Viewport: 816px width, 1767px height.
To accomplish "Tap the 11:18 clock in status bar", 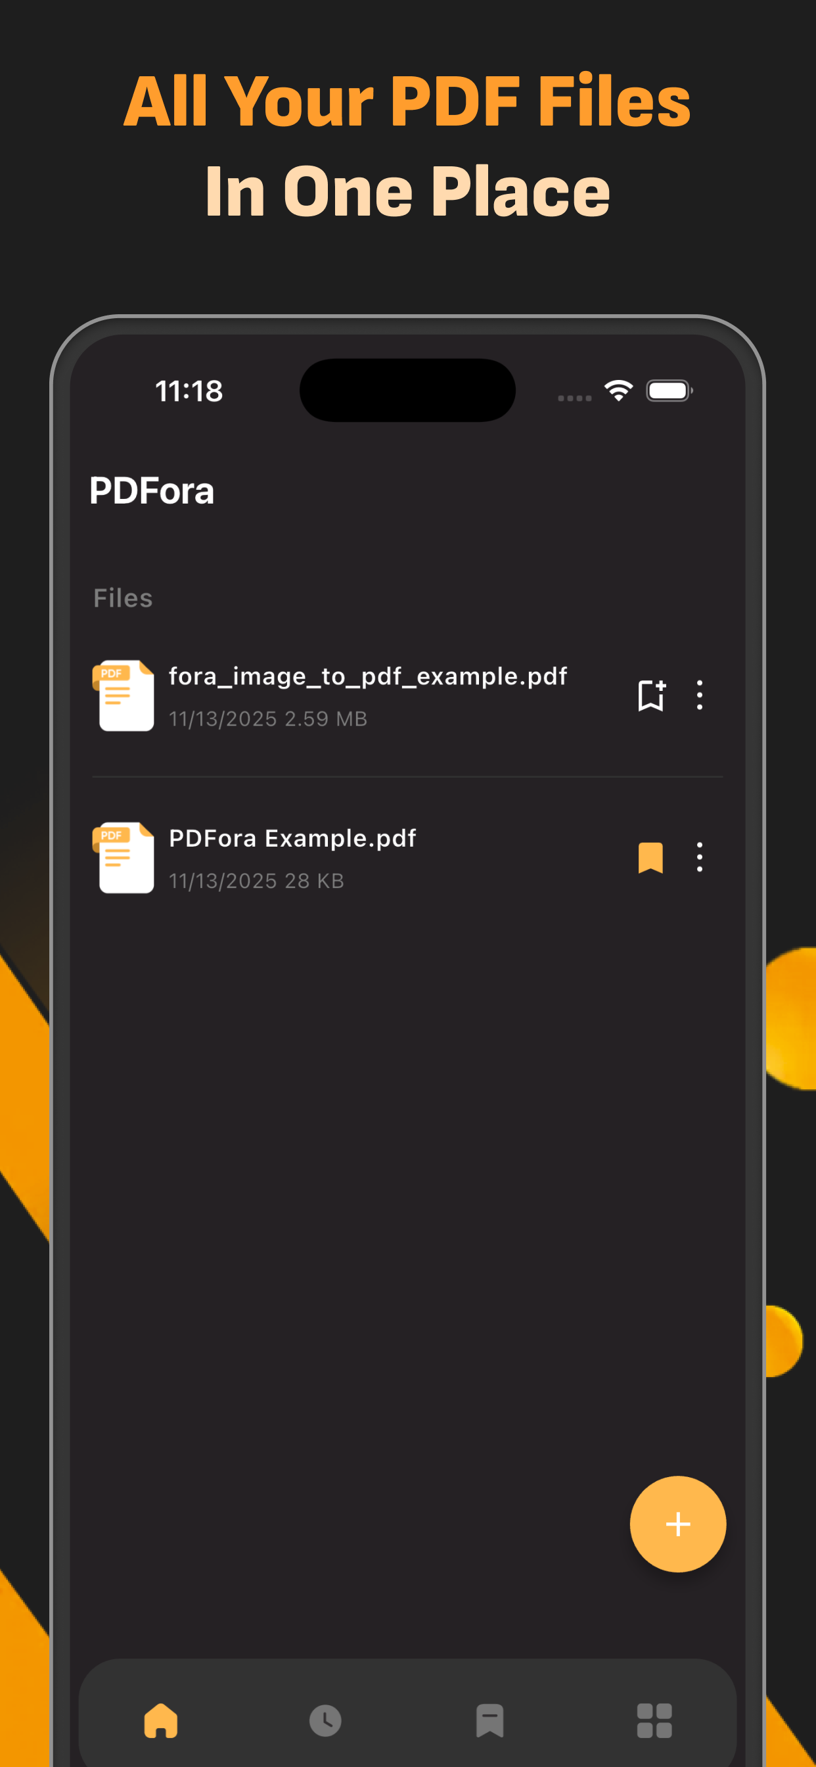I will [189, 391].
